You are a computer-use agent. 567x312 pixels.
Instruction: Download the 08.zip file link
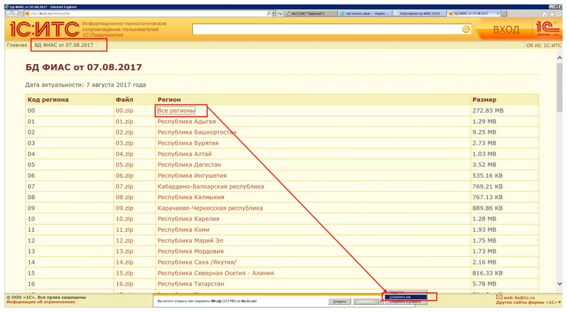point(124,198)
